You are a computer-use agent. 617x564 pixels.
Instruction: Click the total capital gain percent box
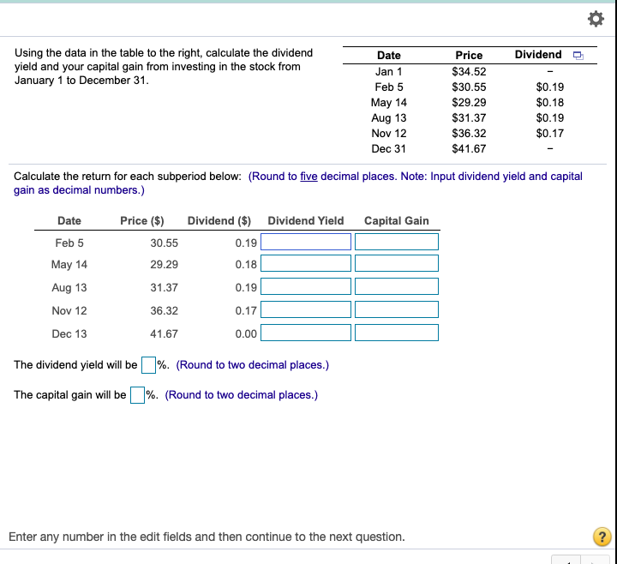137,395
